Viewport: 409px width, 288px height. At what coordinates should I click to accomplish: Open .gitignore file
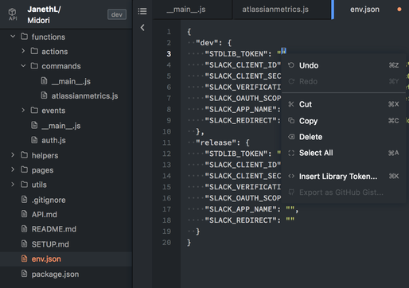[x=49, y=200]
